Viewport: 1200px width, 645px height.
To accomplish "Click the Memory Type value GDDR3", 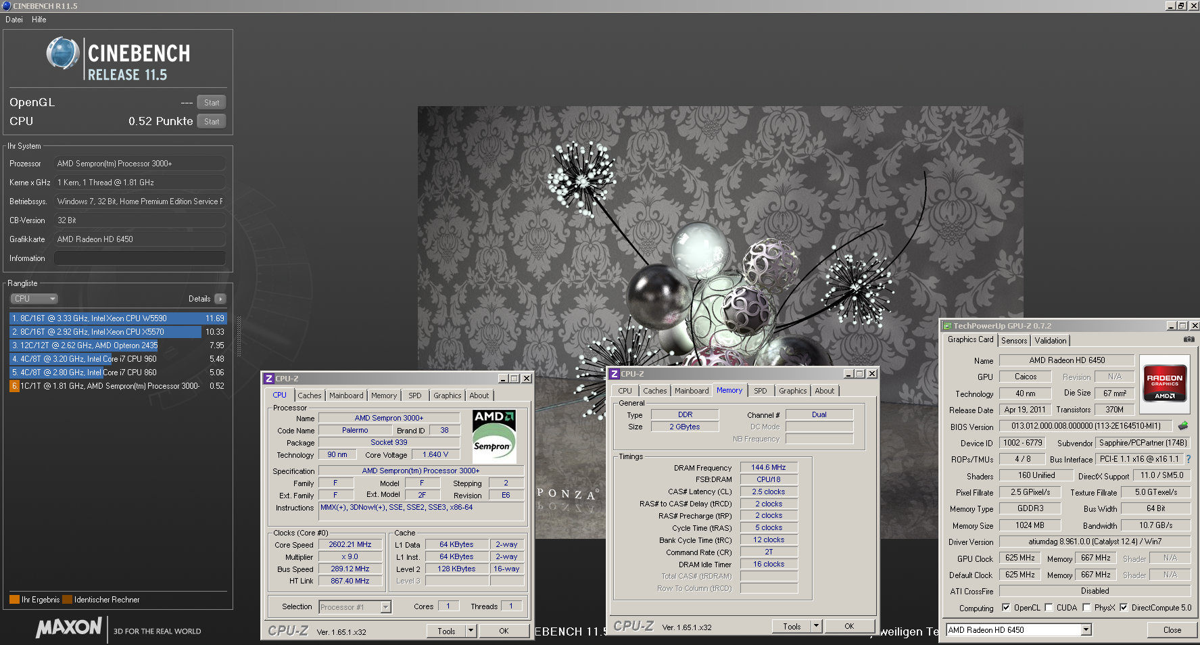I will pyautogui.click(x=1030, y=508).
